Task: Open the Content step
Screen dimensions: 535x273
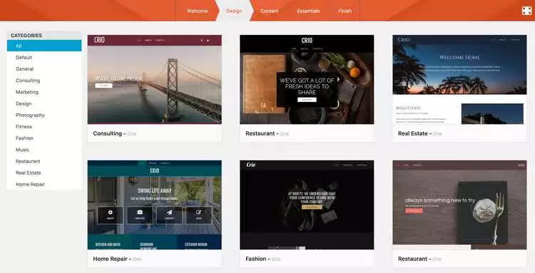Action: (x=269, y=11)
